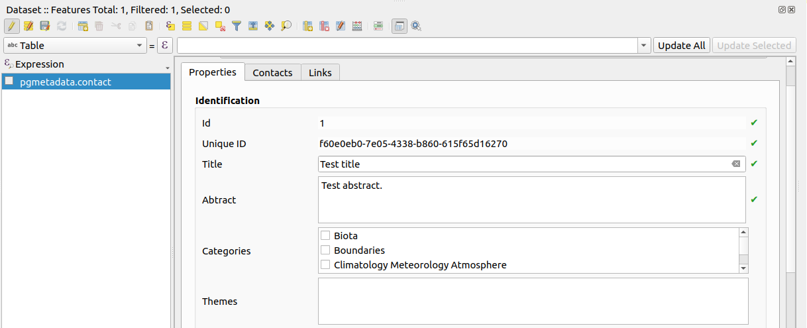Viewport: 807px width, 328px height.
Task: Click the Paste features clipboard icon
Action: tap(149, 27)
